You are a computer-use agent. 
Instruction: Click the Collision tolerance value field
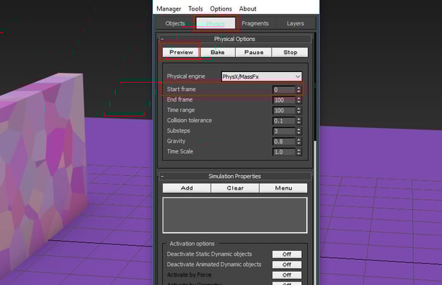[284, 121]
